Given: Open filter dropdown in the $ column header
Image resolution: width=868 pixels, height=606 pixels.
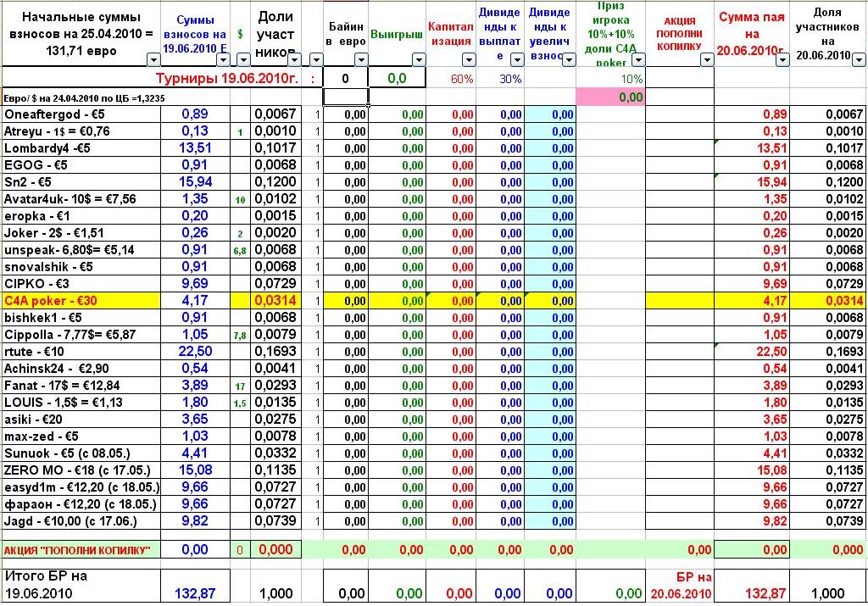Looking at the screenshot, I should tap(243, 59).
